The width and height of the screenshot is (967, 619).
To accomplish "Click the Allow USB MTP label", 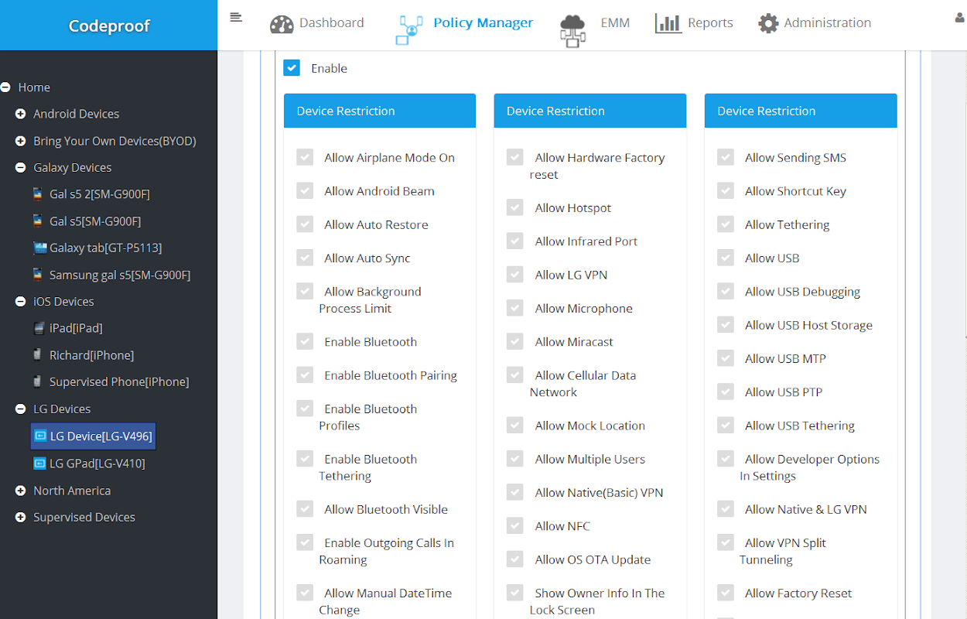I will [x=785, y=358].
